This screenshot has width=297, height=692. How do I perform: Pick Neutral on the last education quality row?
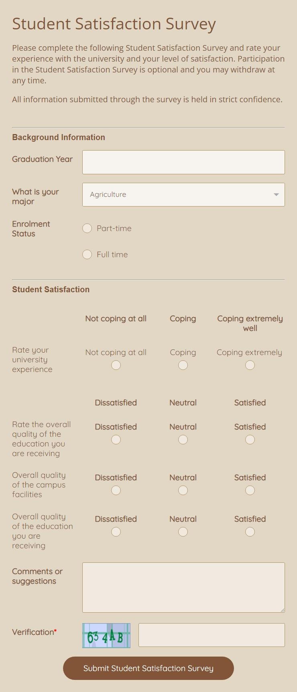[x=183, y=532]
